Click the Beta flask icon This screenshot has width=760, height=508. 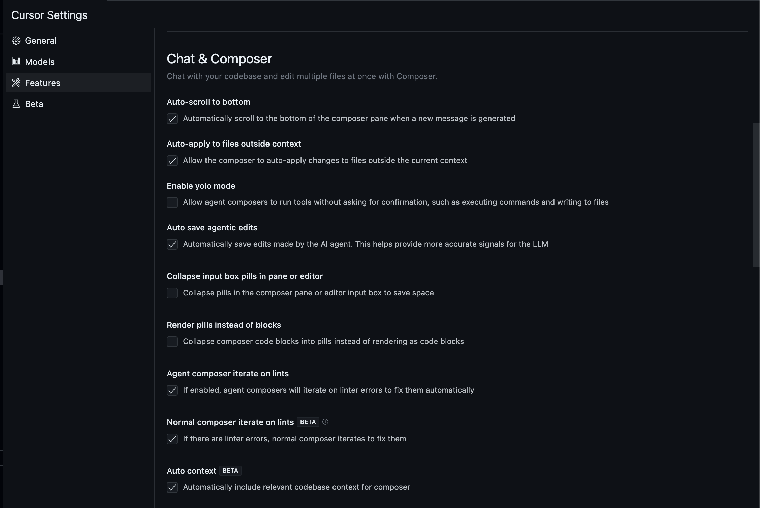click(16, 104)
